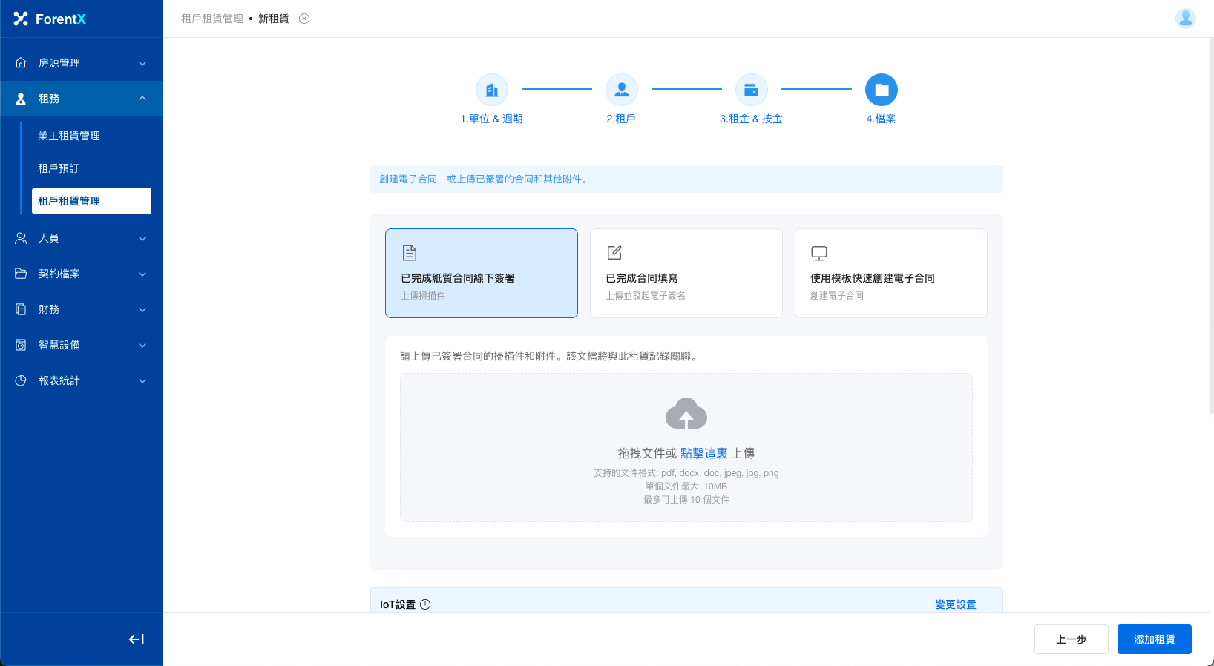The width and height of the screenshot is (1214, 666).
Task: Click the 變更設置 link
Action: point(955,604)
